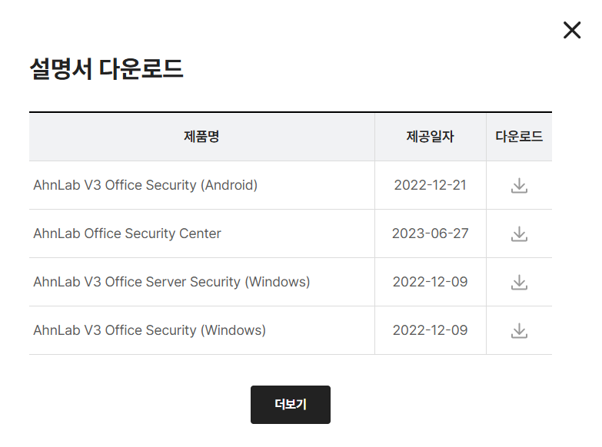The image size is (602, 447).
Task: Close the 설명서 다운로드 dialog
Action: click(572, 30)
